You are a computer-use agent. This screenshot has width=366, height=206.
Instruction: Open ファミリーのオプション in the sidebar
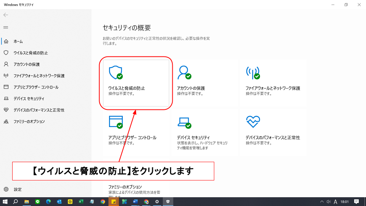[x=29, y=121]
